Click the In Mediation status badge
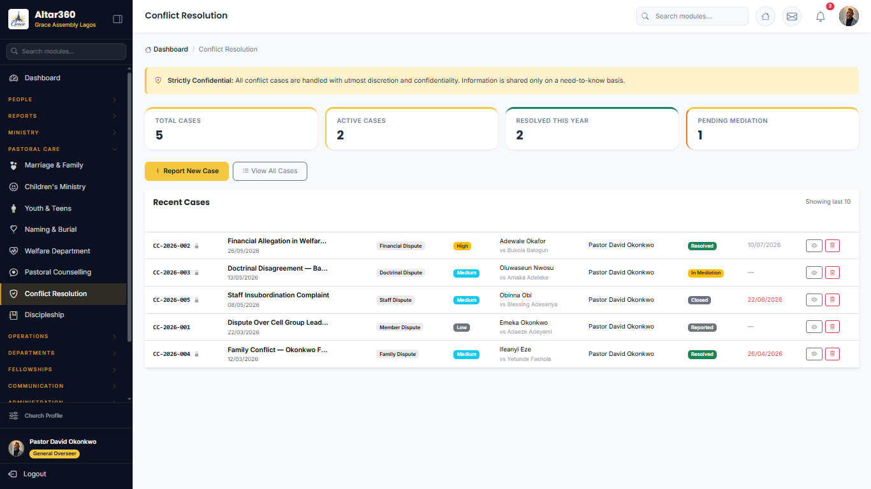The height and width of the screenshot is (489, 871). [x=706, y=273]
